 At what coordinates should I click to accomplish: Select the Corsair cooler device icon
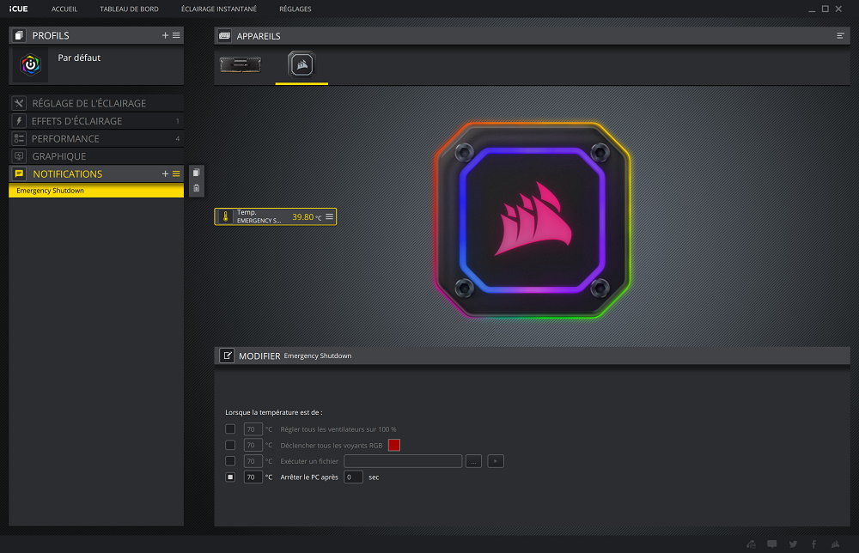click(x=302, y=65)
